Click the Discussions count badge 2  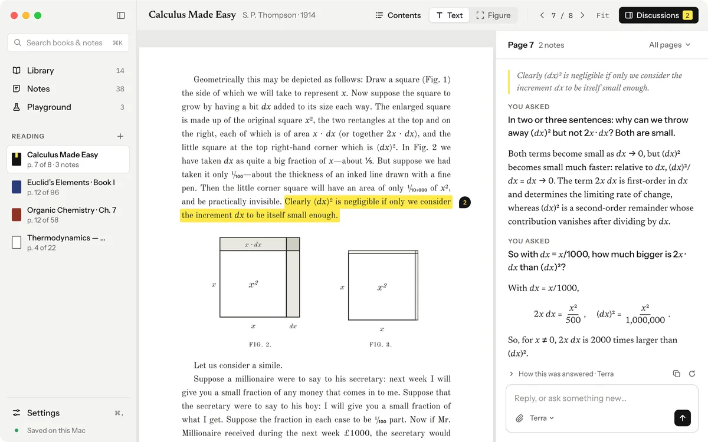tap(687, 15)
